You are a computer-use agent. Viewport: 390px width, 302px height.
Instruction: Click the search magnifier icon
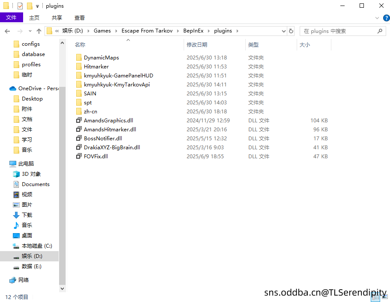point(380,31)
